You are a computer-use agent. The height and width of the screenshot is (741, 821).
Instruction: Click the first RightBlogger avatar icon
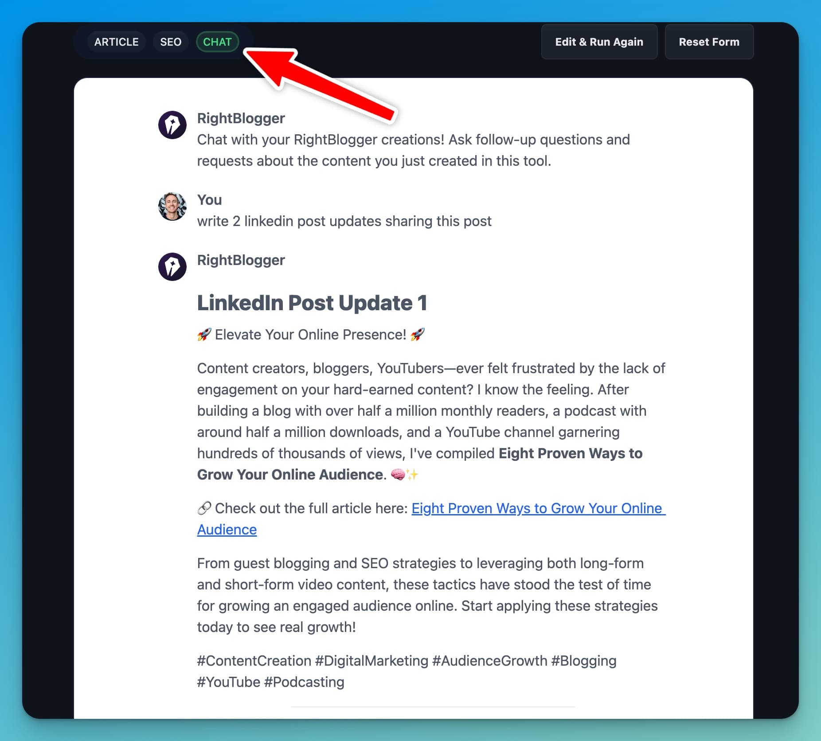[x=172, y=125]
